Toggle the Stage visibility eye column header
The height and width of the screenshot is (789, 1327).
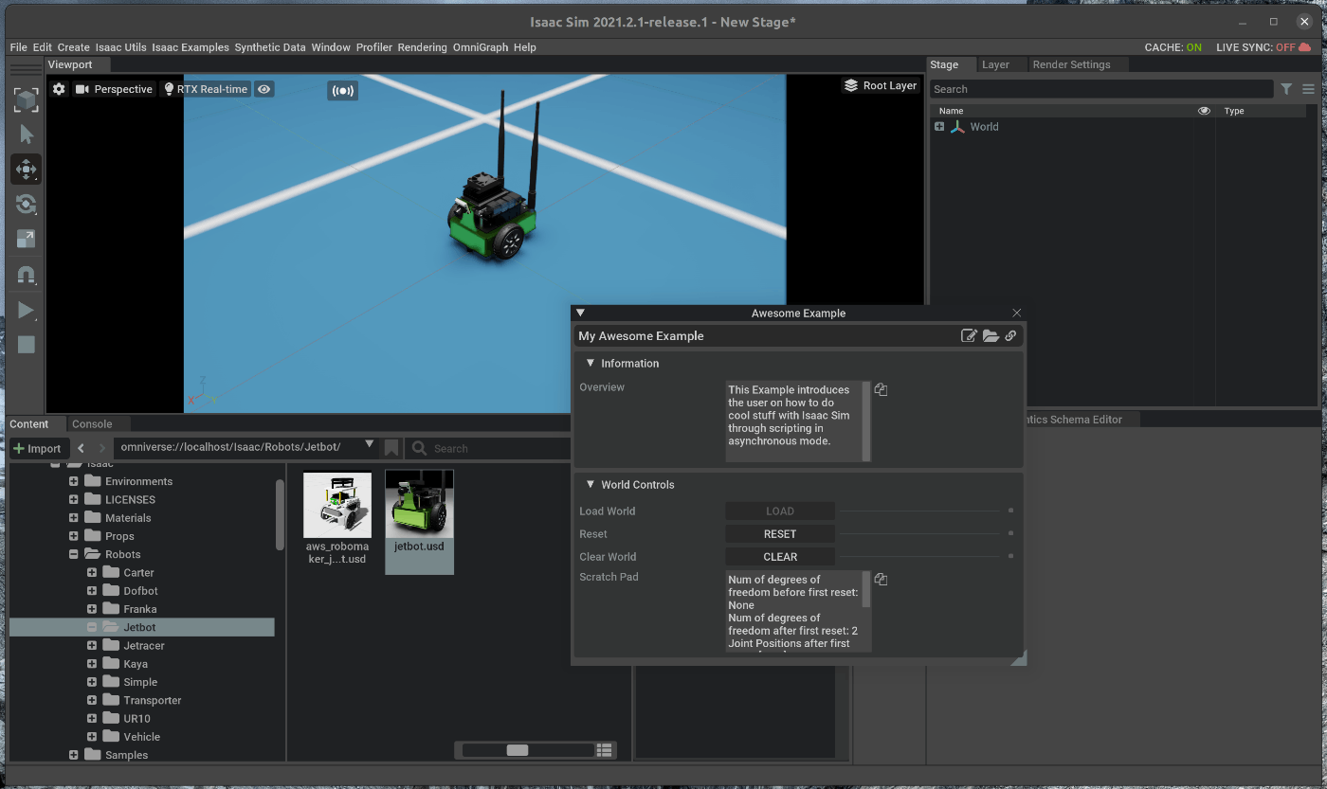[x=1204, y=111]
